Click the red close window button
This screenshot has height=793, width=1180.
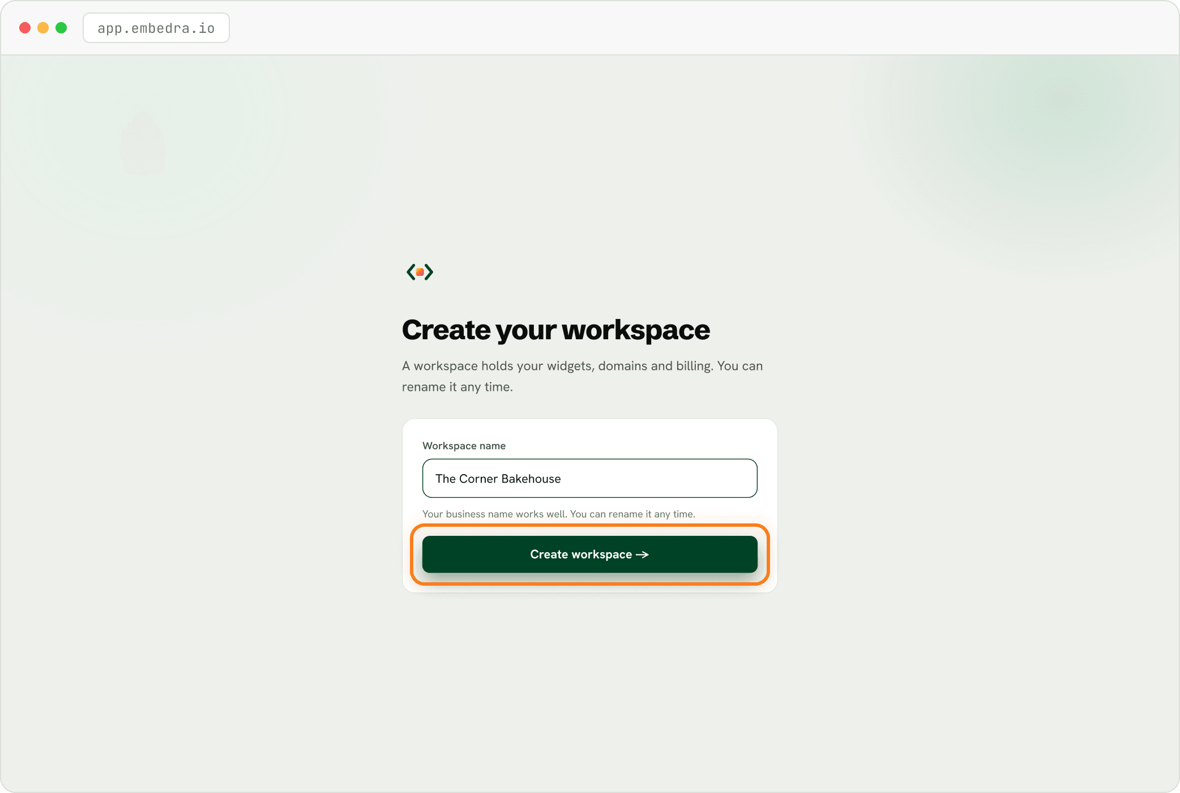[25, 28]
